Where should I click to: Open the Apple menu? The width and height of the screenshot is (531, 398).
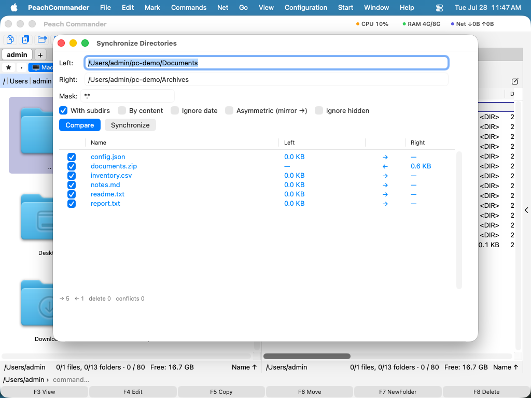pos(14,7)
